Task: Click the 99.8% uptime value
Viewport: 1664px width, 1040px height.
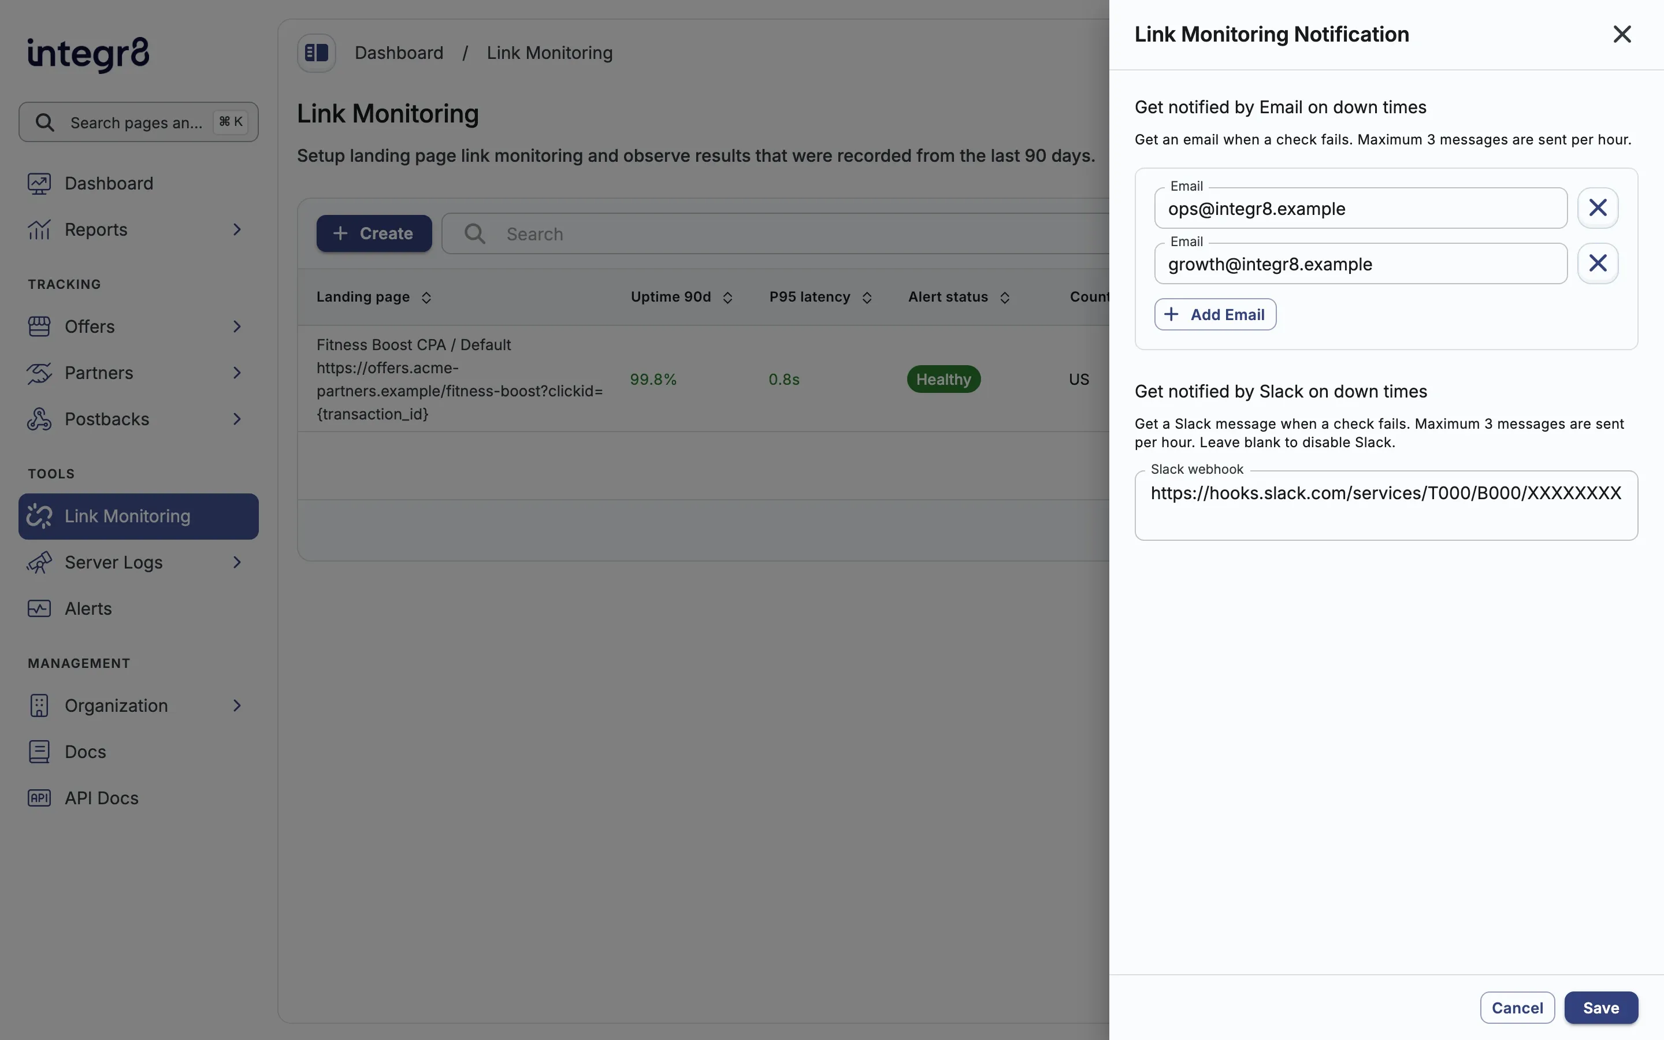Action: (653, 380)
